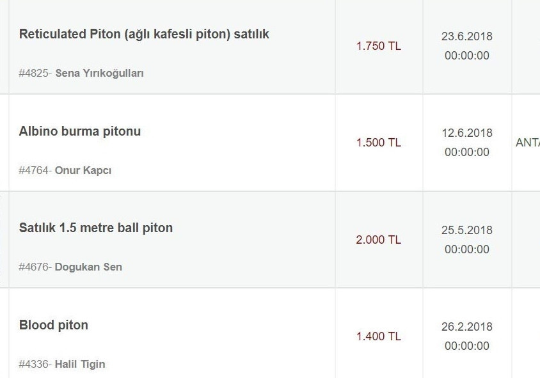The image size is (540, 378).
Task: Open Satılık 1.5 metre ball piton listing
Action: pyautogui.click(x=96, y=228)
